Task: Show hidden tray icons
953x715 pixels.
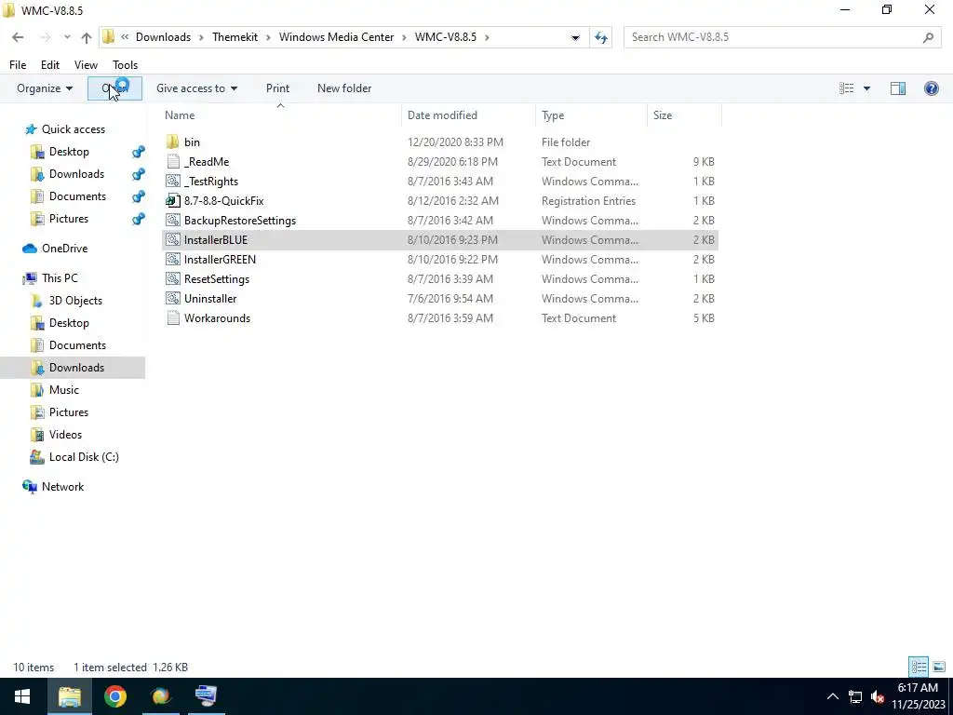Action: [833, 696]
